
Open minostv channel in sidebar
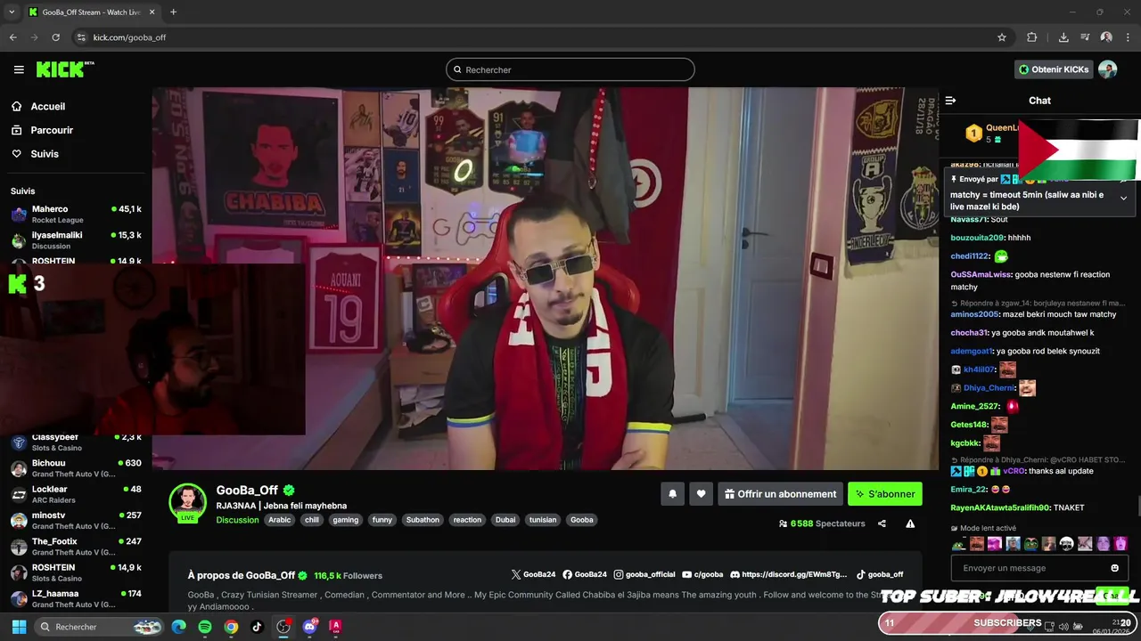coord(76,520)
